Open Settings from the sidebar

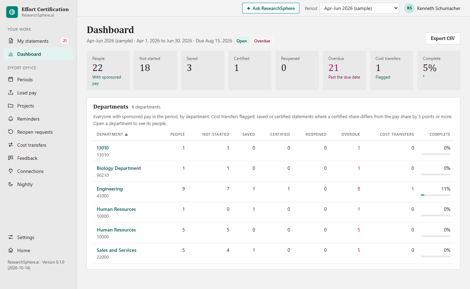click(x=39, y=237)
